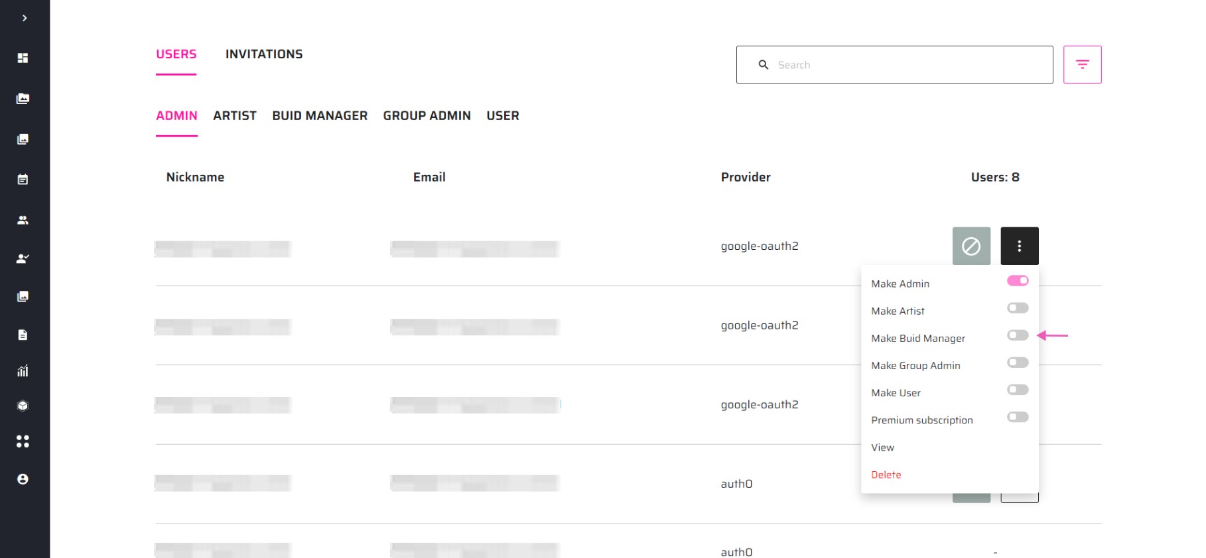Viewport: 1206px width, 558px height.
Task: Click the "Make Admin" menu label
Action: coord(900,284)
